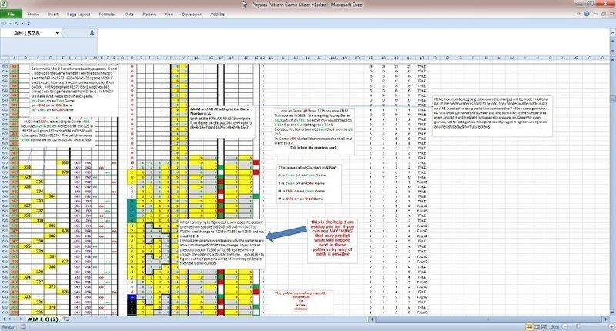The width and height of the screenshot is (616, 331).
Task: Click the Name Box showing AH1578
Action: pos(27,33)
